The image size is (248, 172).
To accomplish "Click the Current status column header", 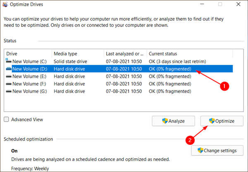I will 189,54.
